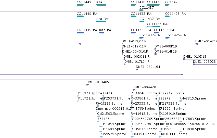Click the DME1-004A20 BAC label
The height and width of the screenshot is (138, 217).
(x=145, y=87)
